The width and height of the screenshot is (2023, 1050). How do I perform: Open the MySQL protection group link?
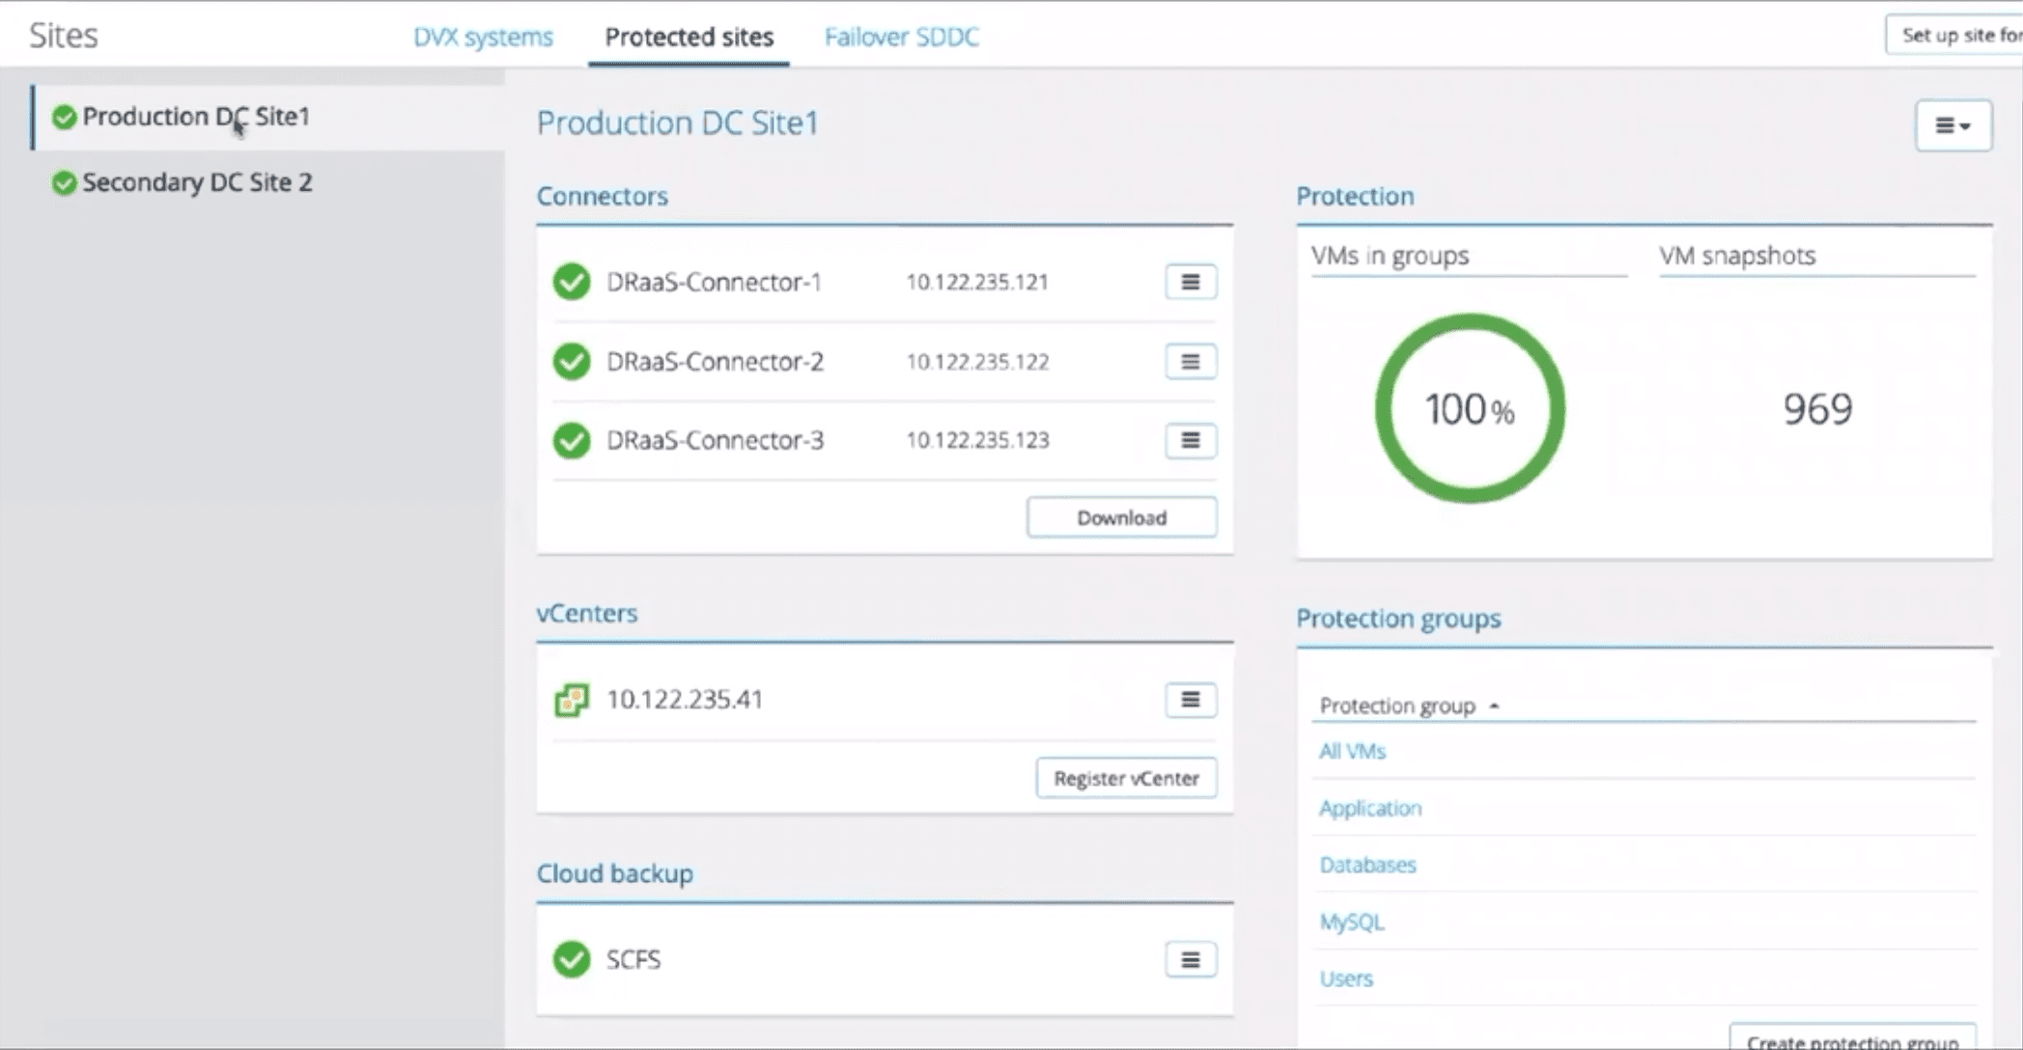point(1351,922)
